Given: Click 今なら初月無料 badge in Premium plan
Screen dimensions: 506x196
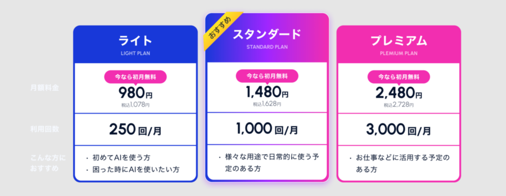Looking at the screenshot, I should coord(399,78).
